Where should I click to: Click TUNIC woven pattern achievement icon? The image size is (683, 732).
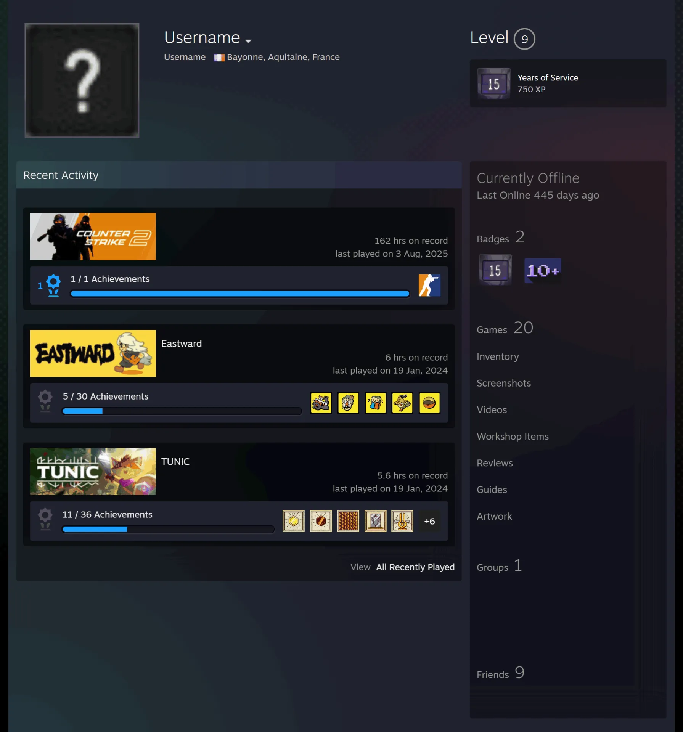(x=348, y=521)
